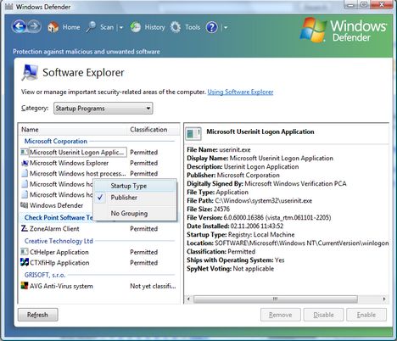
Task: Click the details pane scroll left arrow
Action: pos(188,299)
